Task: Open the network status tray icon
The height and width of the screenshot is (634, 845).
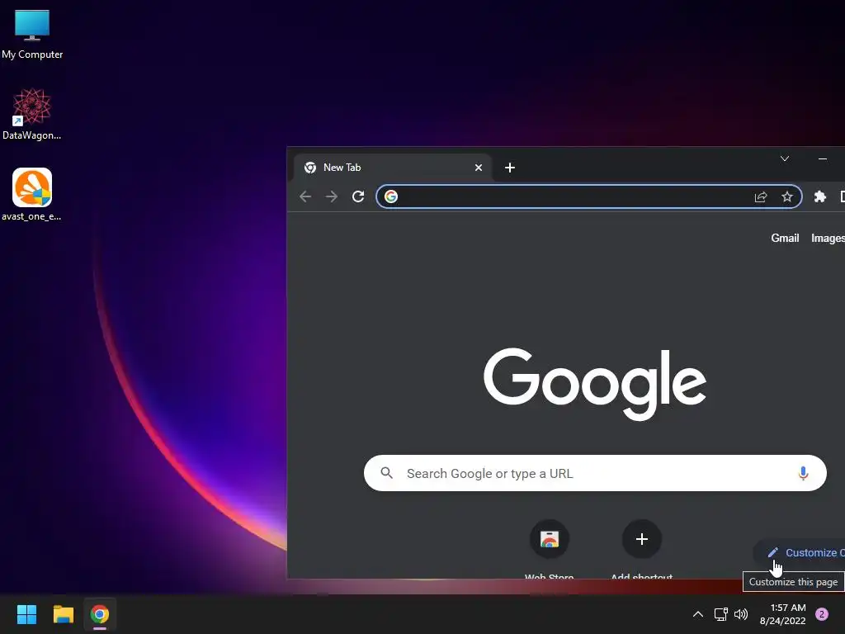Action: tap(720, 614)
